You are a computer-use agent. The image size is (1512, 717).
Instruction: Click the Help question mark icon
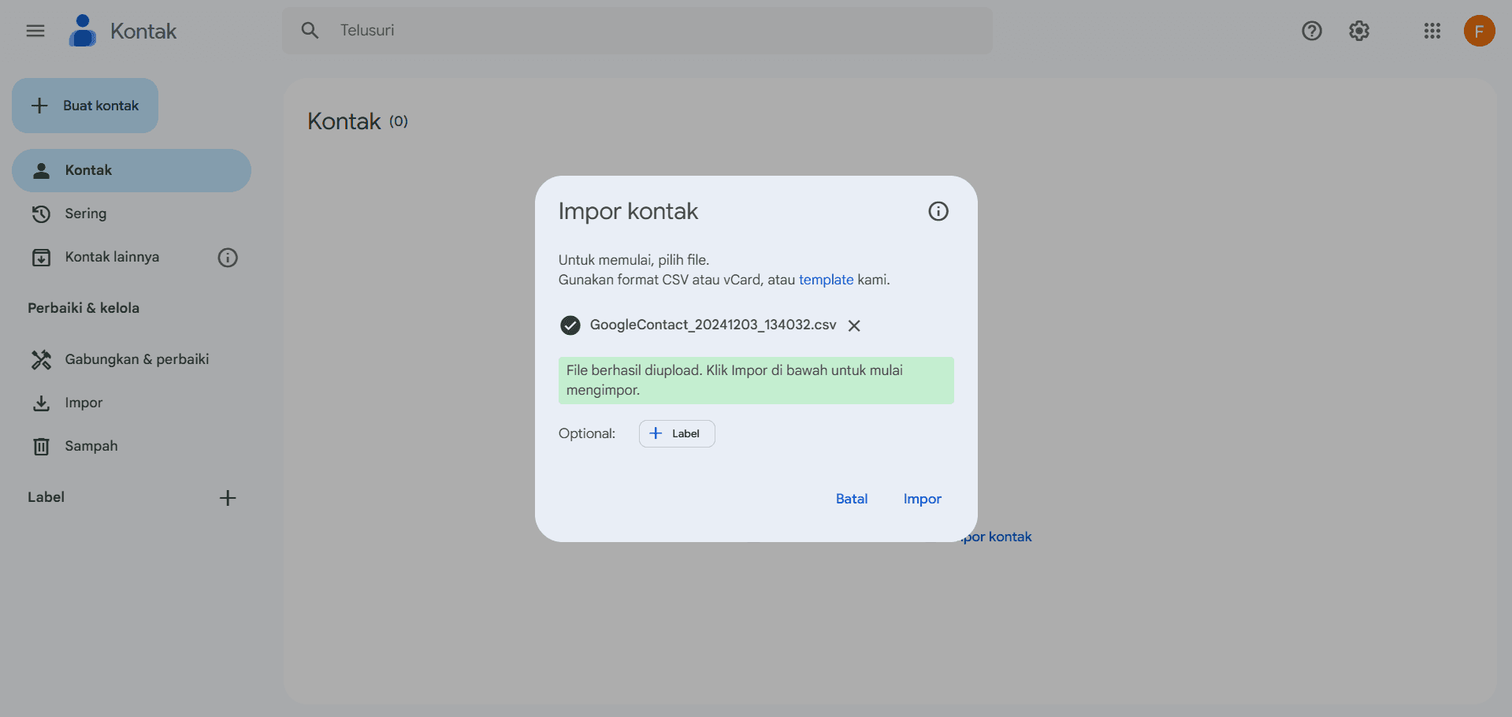coord(1312,30)
